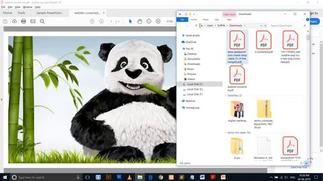Close the website-converted document tab
The height and width of the screenshot is (181, 323).
(103, 13)
